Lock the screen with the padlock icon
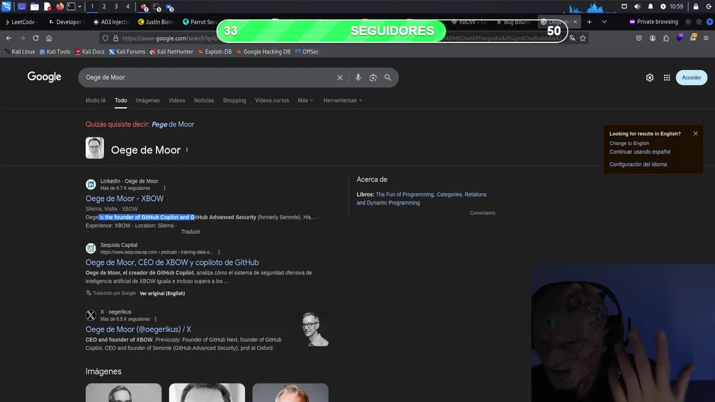This screenshot has width=715, height=402. click(696, 7)
